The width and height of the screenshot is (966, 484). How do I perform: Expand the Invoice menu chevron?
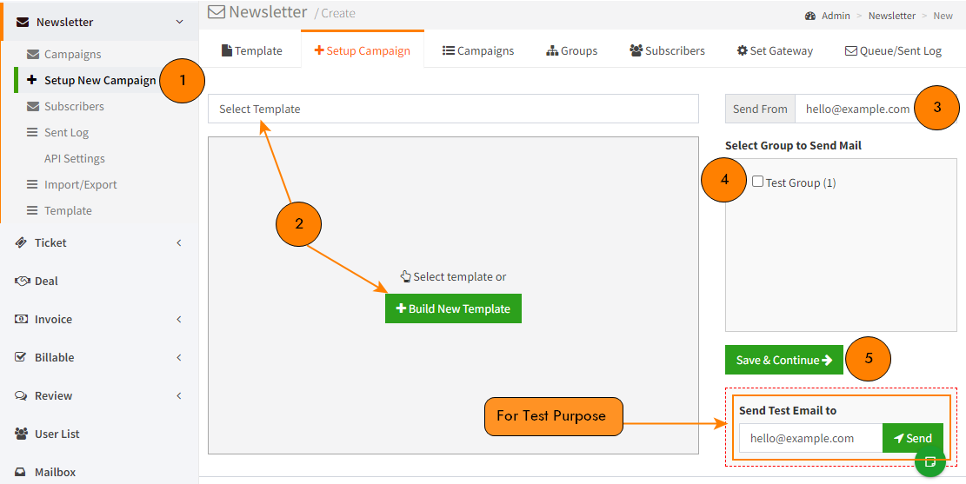click(179, 319)
